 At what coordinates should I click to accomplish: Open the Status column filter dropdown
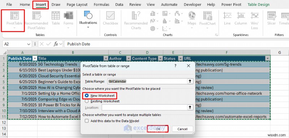[180, 59]
